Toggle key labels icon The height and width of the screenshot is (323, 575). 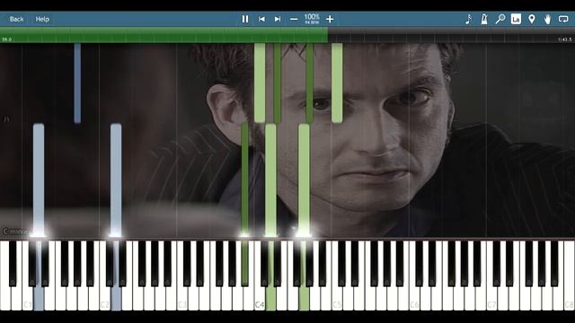point(516,19)
